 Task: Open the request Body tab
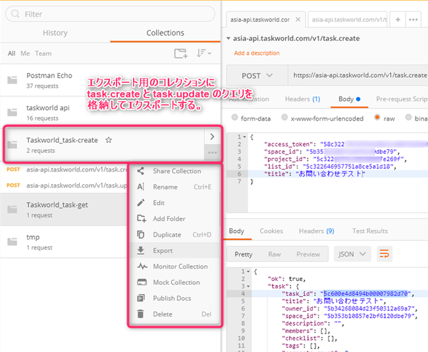350,99
